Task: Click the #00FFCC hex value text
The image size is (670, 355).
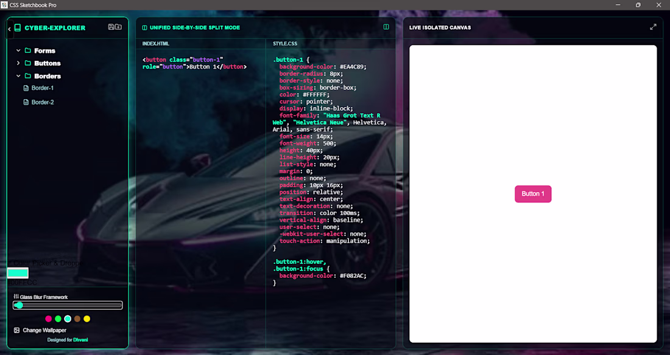Action: tap(23, 283)
